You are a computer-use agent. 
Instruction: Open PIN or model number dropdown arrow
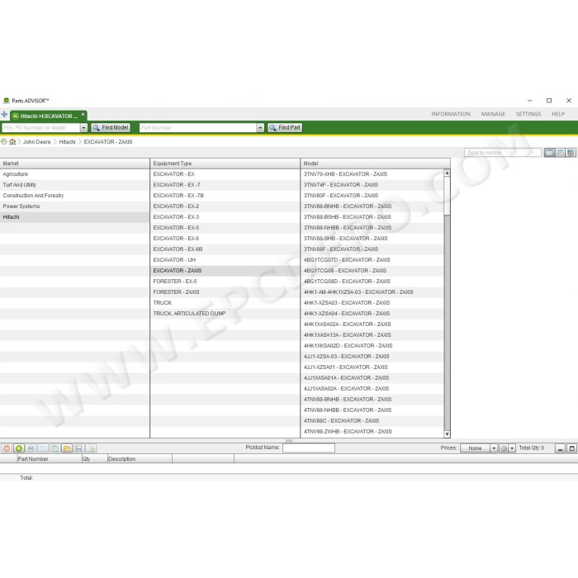click(x=83, y=127)
